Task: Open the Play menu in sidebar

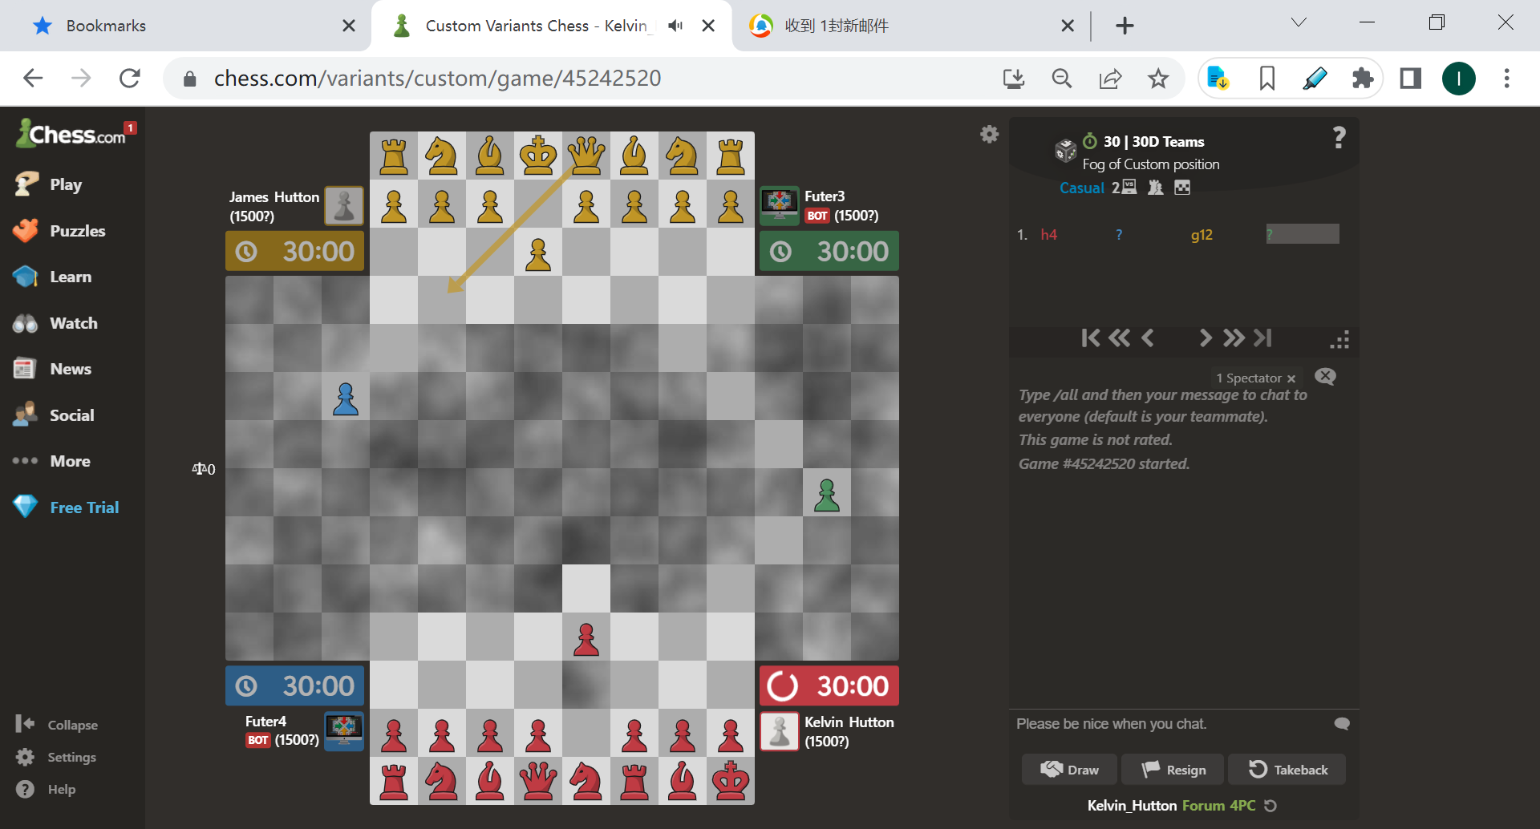Action: point(50,184)
